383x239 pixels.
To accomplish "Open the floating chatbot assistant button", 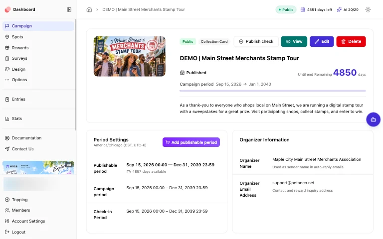I will coord(373,119).
